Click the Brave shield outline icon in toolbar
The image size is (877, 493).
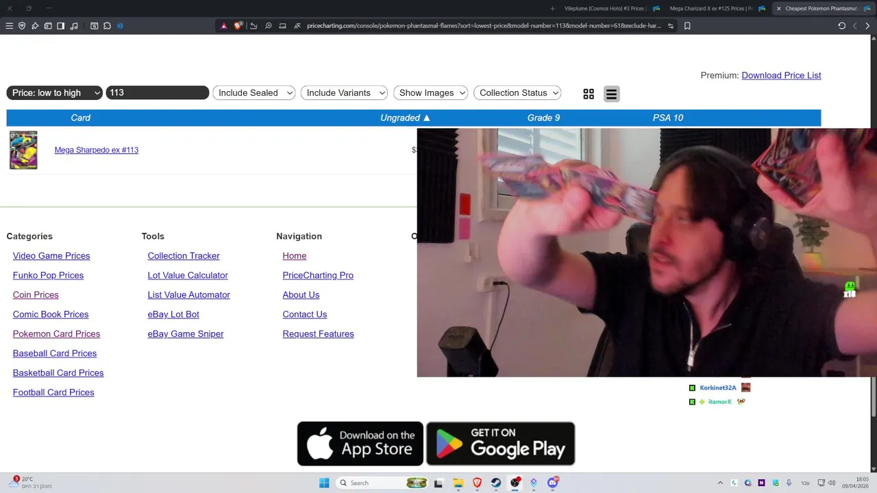click(22, 26)
